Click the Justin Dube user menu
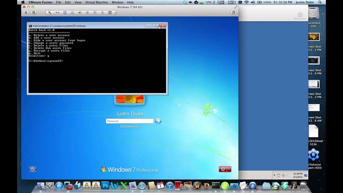Viewport: 343px width, 193px height. [304, 2]
